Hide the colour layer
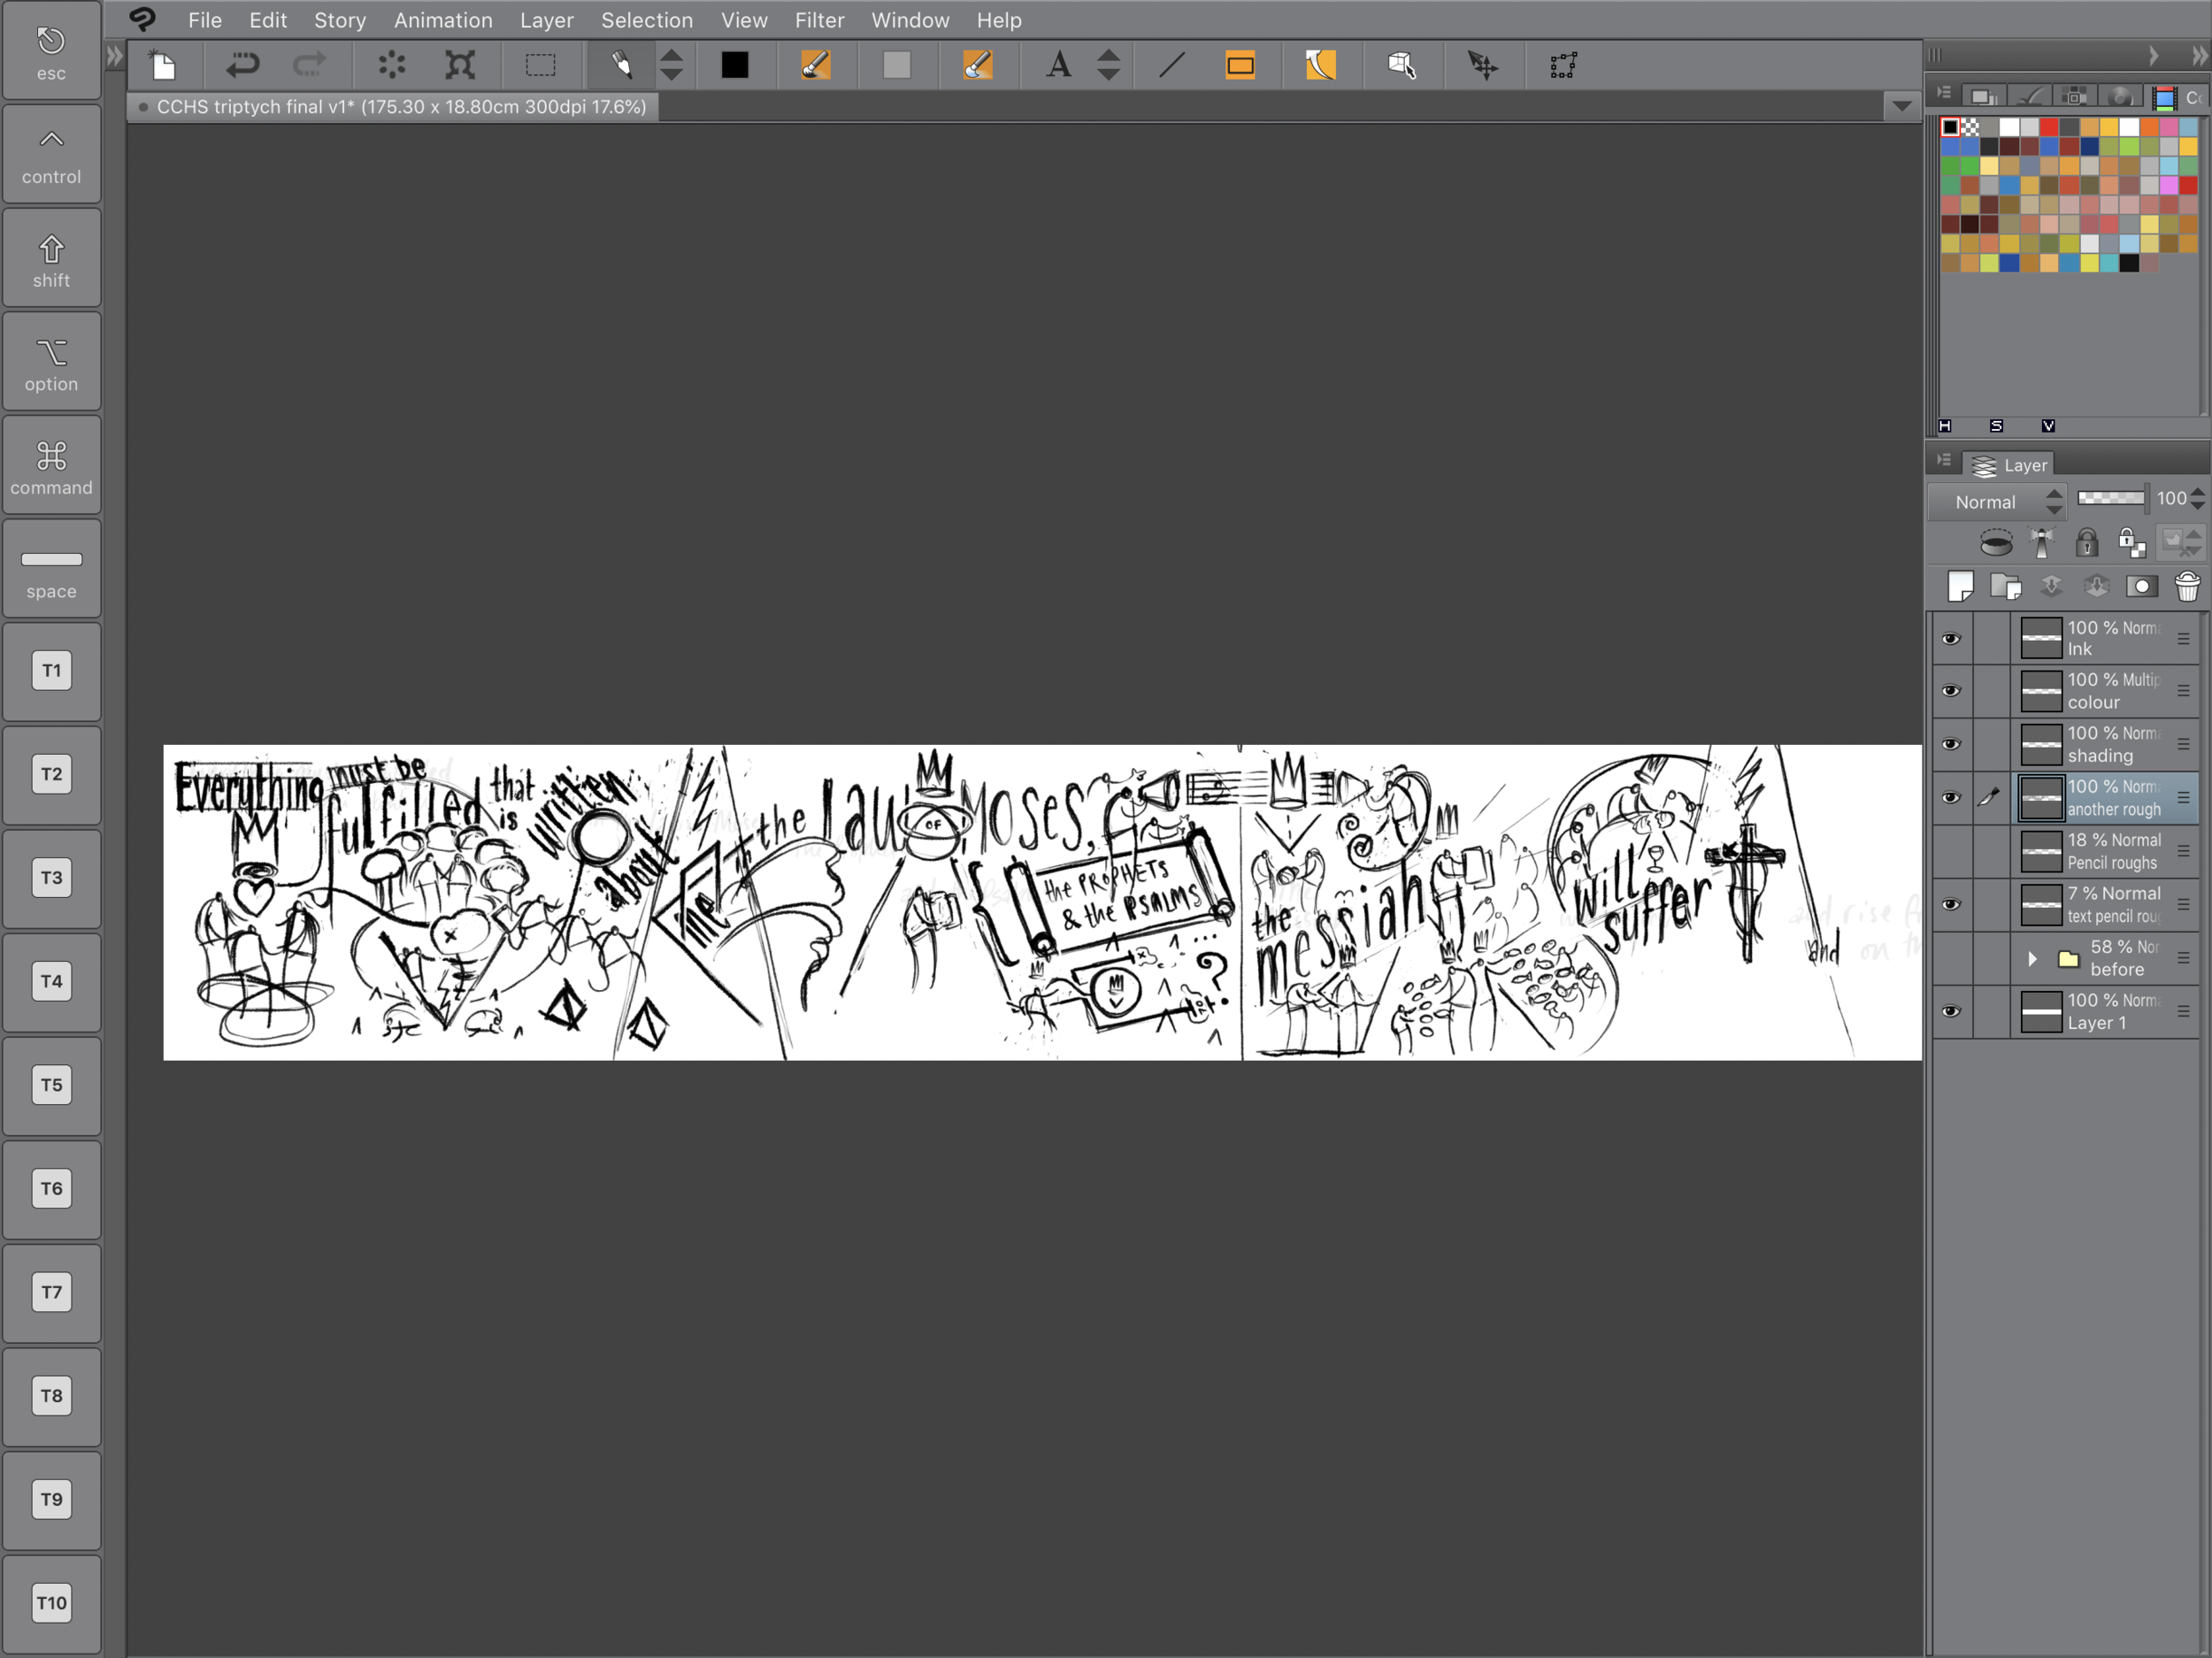 point(1951,691)
